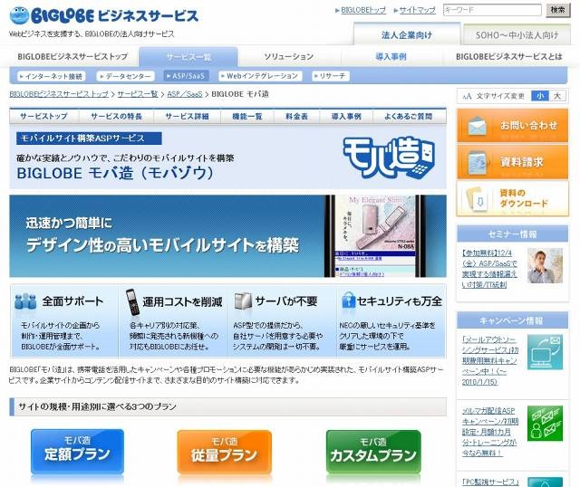Click breadcrumb BIGLOBEビジネスサービストップ
This screenshot has height=487, width=580.
tap(59, 94)
